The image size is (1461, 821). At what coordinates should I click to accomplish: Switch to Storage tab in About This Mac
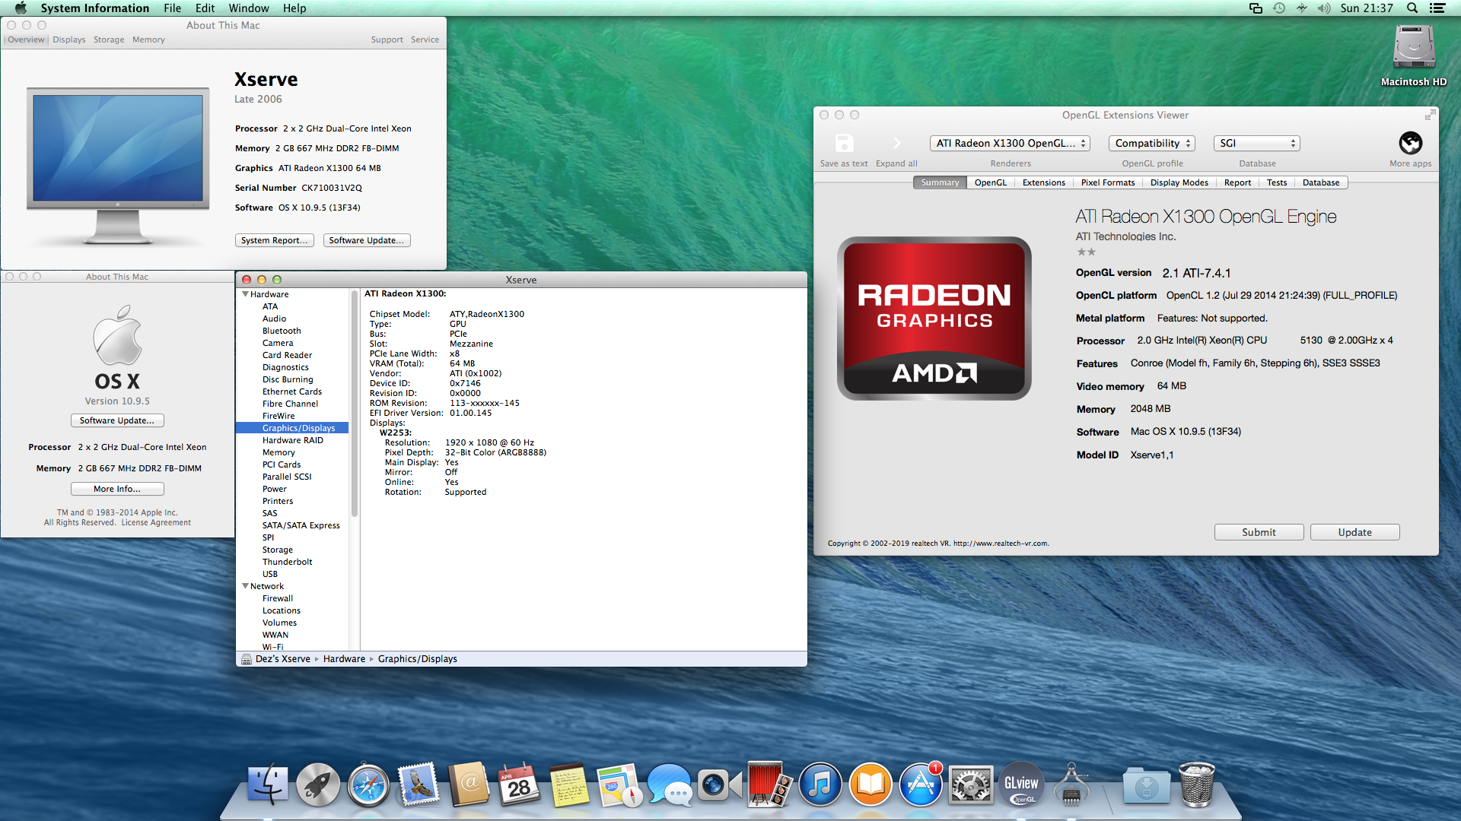[109, 40]
